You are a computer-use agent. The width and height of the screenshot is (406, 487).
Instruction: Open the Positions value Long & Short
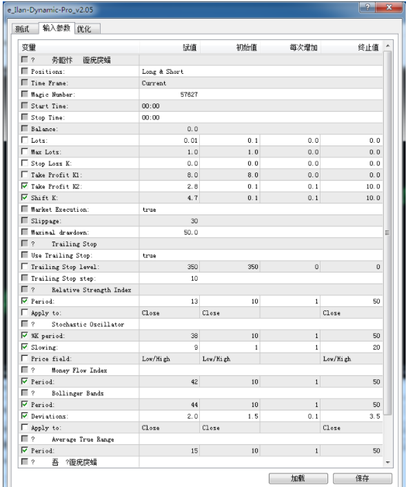click(x=163, y=72)
